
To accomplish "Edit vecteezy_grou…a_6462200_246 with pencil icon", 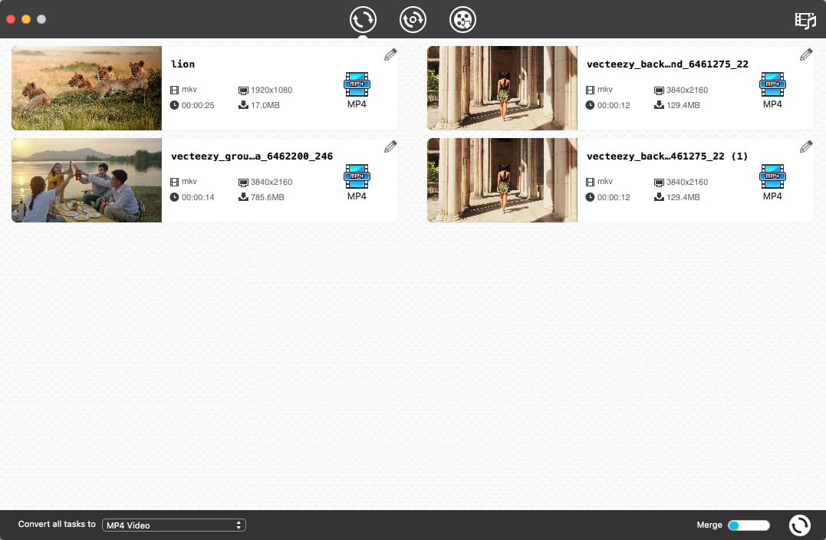I will (x=390, y=147).
